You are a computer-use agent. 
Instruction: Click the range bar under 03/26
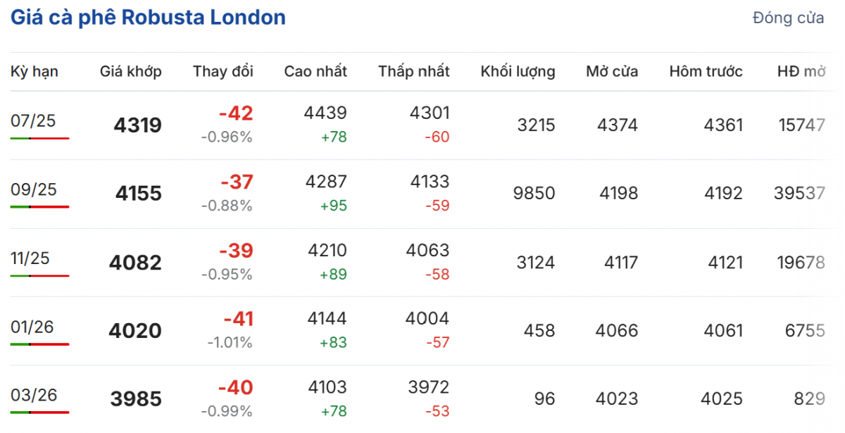pyautogui.click(x=40, y=412)
